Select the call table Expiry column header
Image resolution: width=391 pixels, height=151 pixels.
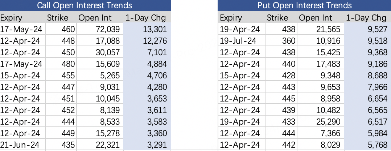pyautogui.click(x=11, y=18)
